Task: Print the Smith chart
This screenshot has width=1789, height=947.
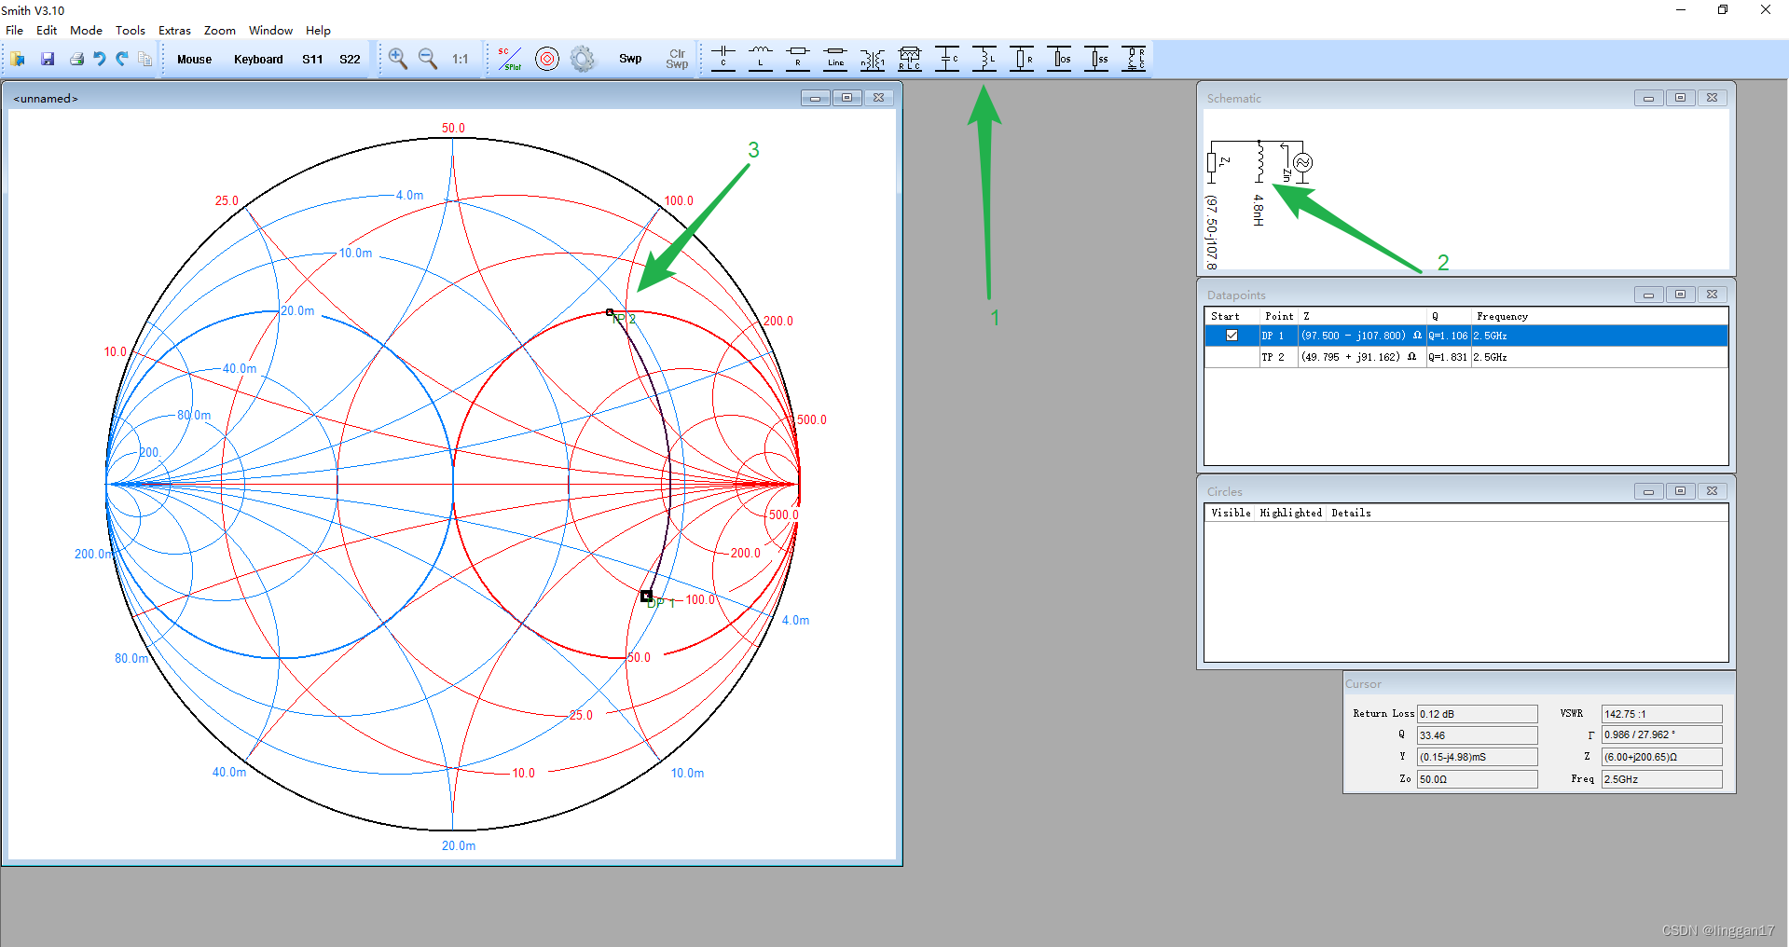Action: pos(76,59)
